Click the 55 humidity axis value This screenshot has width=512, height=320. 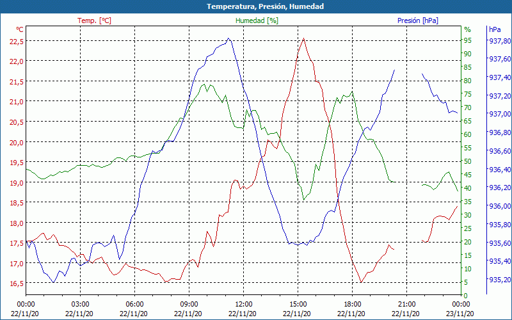(468, 148)
